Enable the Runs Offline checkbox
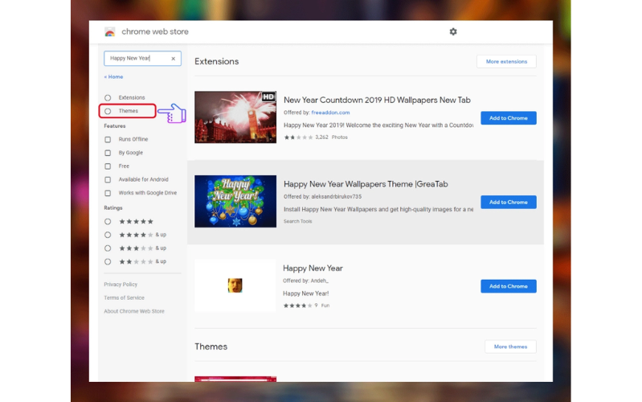This screenshot has height=402, width=642. [108, 139]
